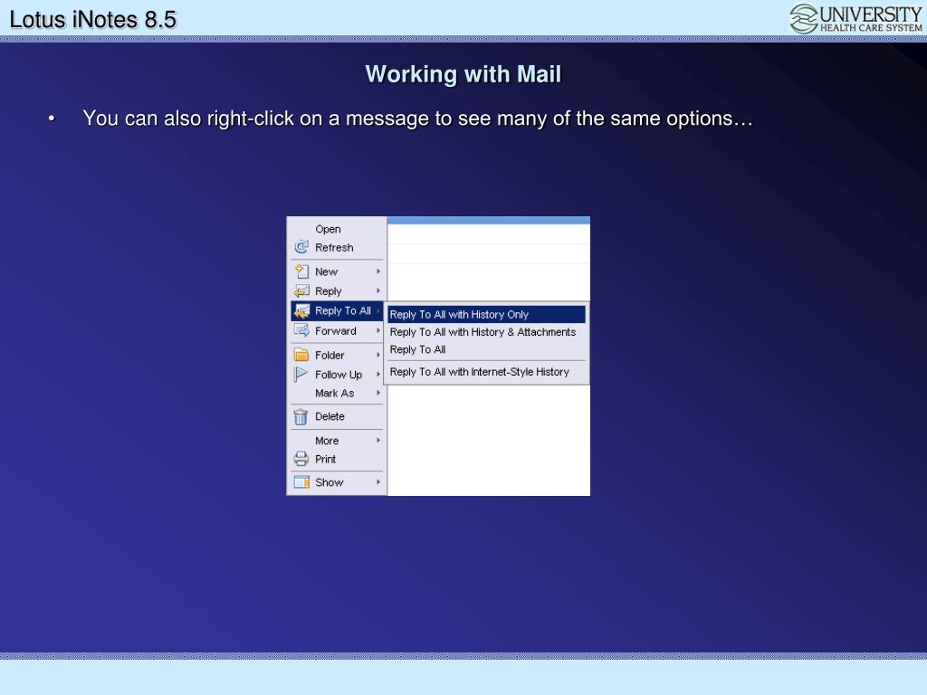Click the Working with Mail heading
Image resolution: width=927 pixels, height=695 pixels.
point(463,74)
